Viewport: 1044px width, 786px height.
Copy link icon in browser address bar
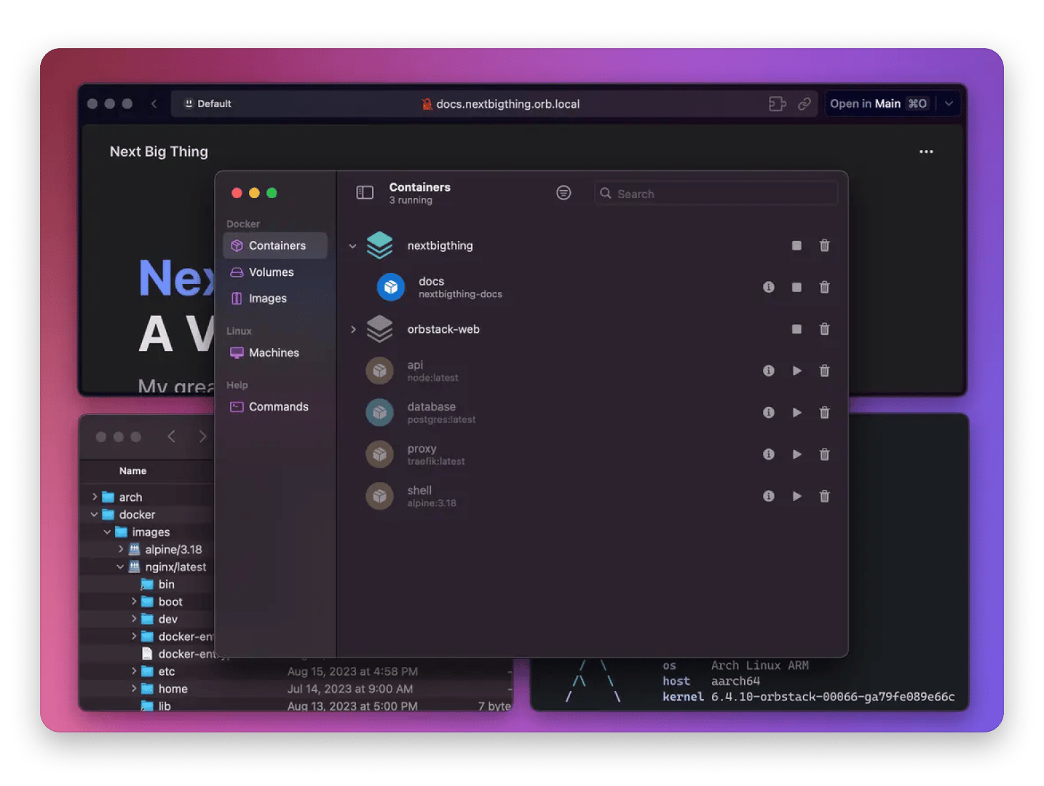804,104
